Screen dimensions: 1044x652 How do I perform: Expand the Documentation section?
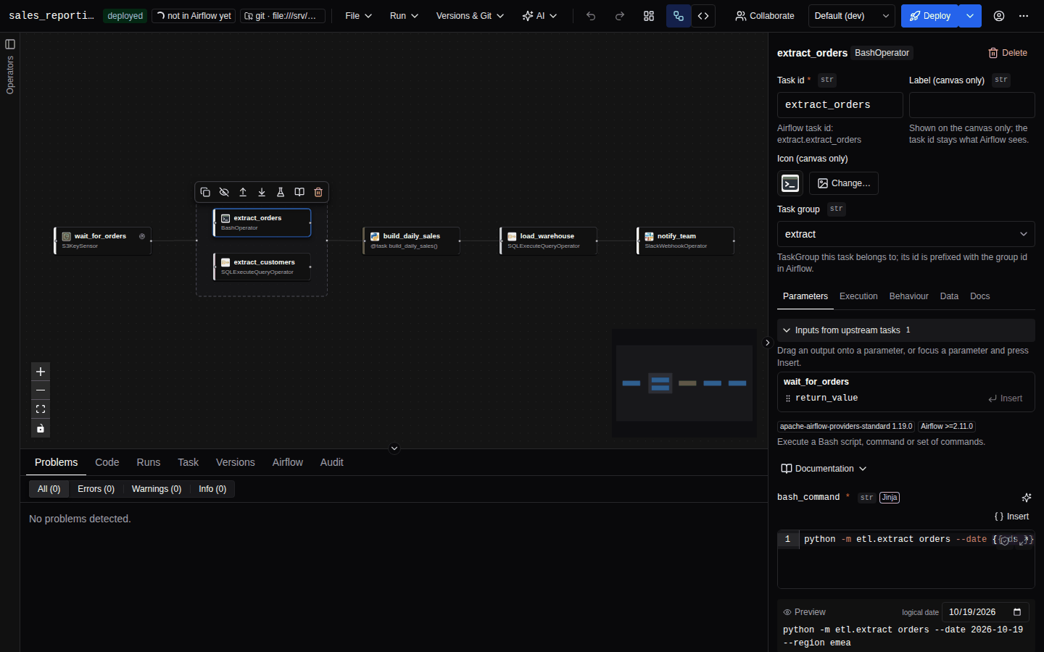824,469
